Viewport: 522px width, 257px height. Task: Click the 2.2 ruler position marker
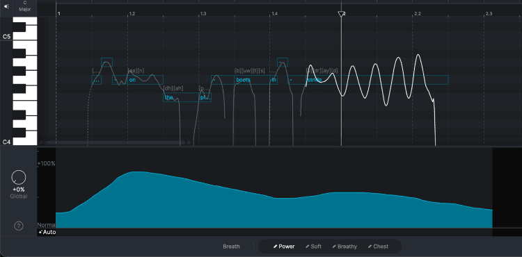(417, 14)
